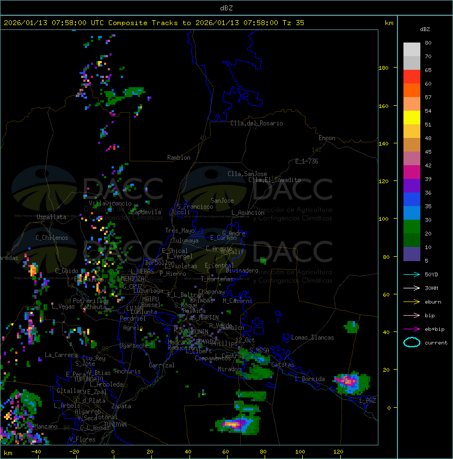Click the cyan 50YD arrow in legend
The width and height of the screenshot is (453, 459).
(x=412, y=274)
